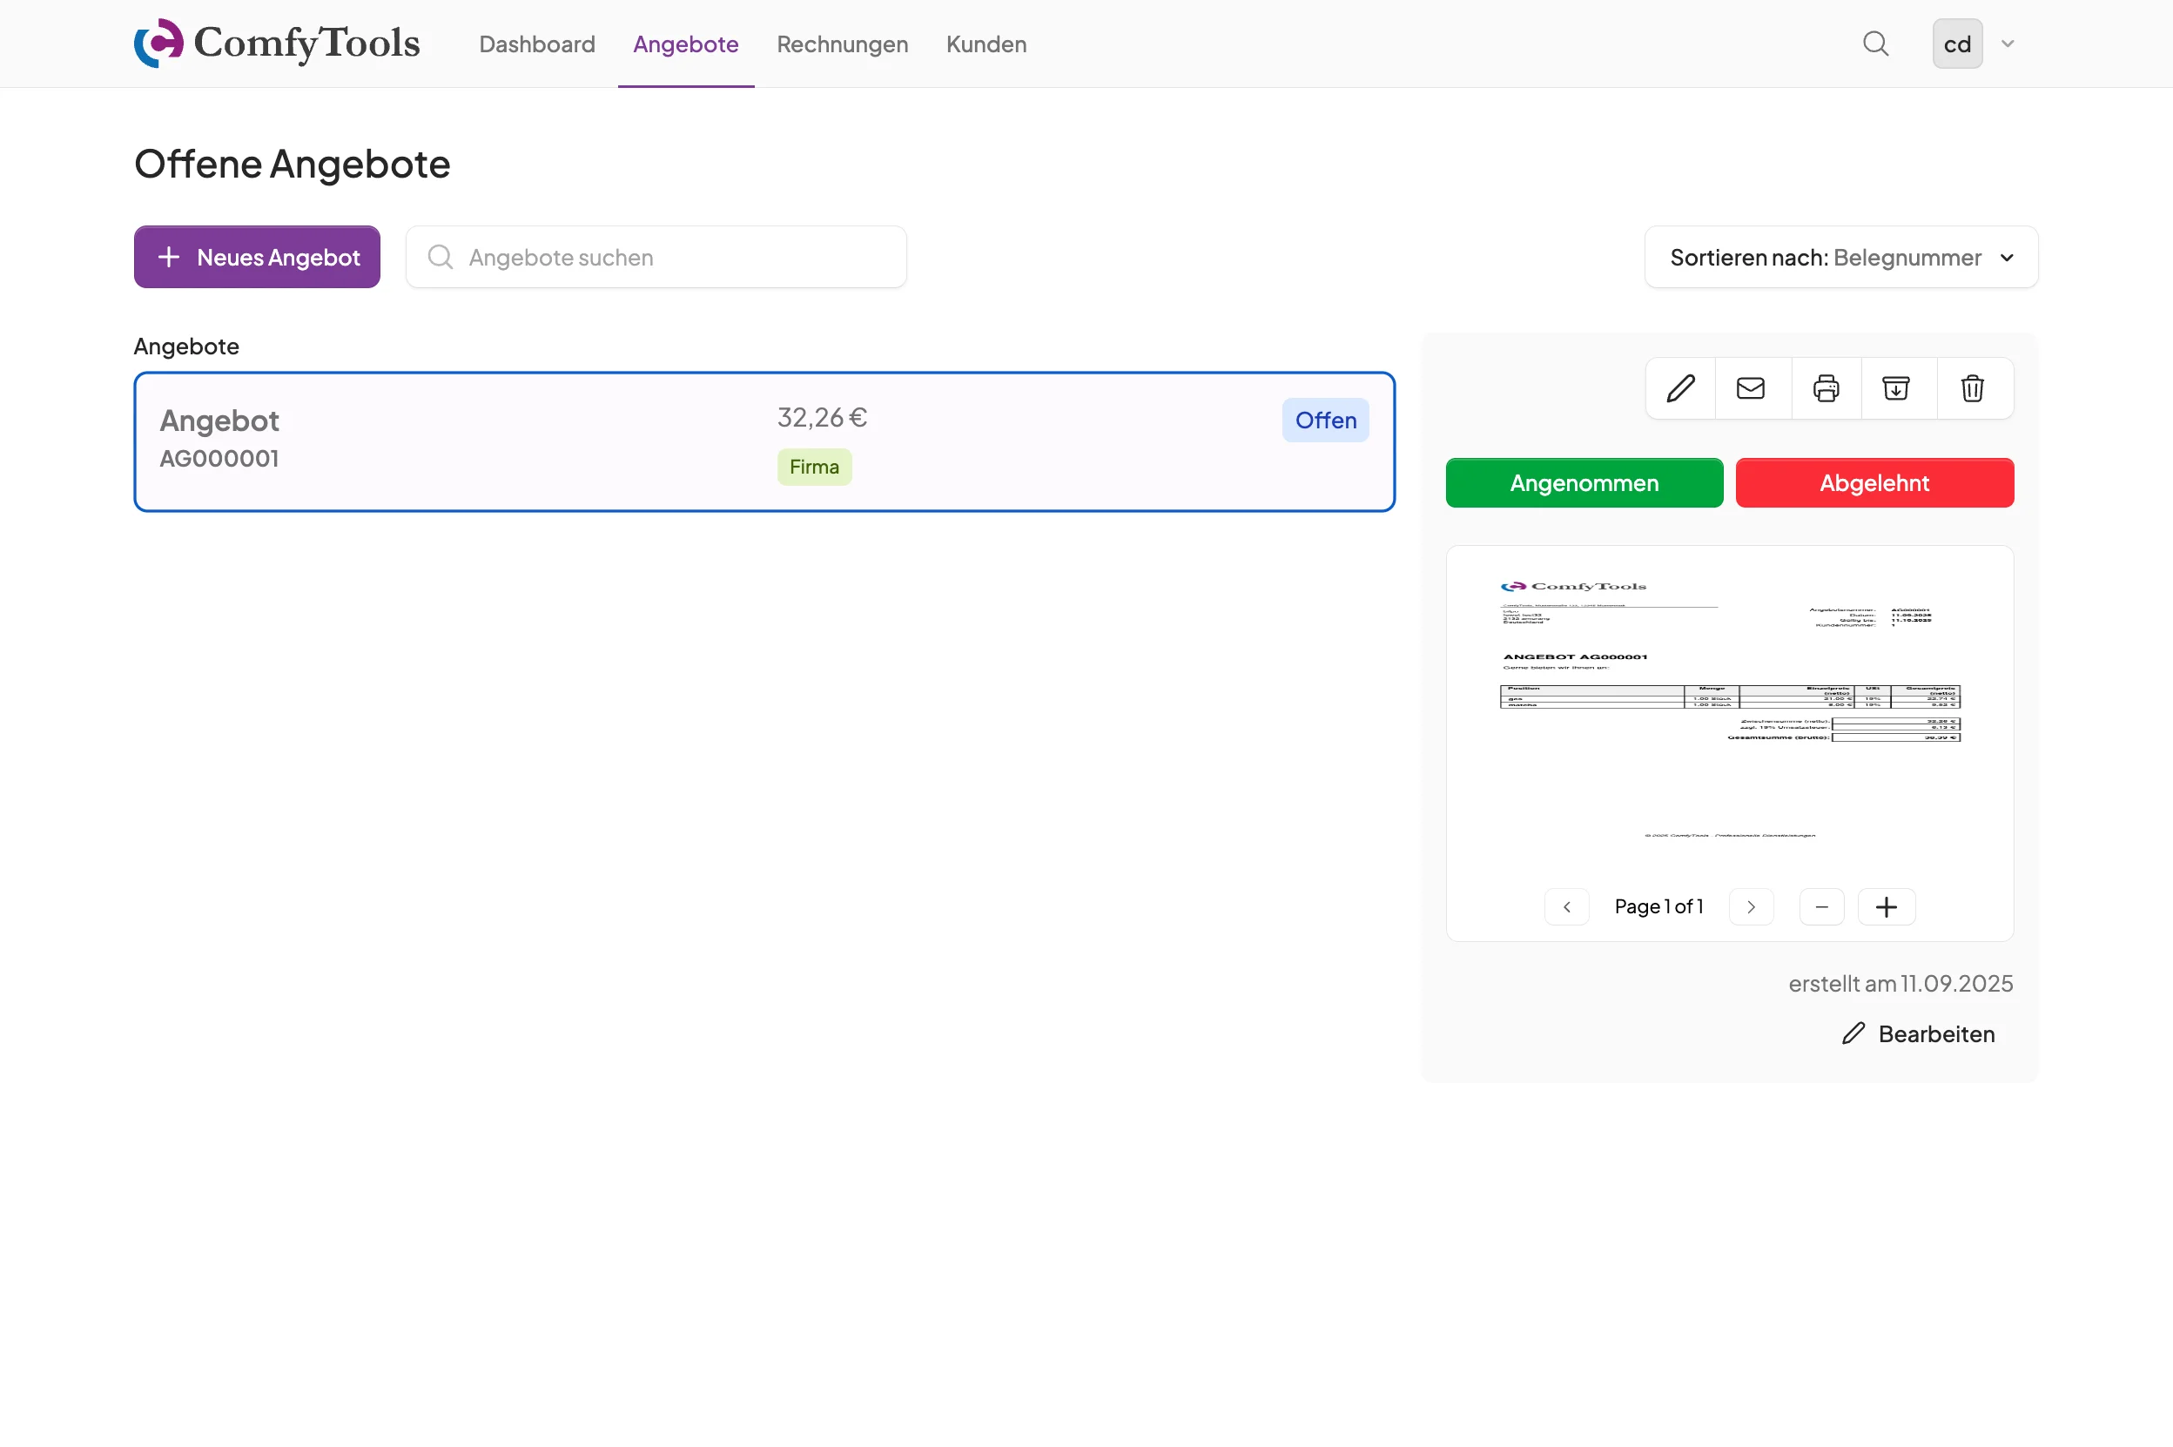Print the offer with printer icon
This screenshot has width=2173, height=1447.
1825,388
